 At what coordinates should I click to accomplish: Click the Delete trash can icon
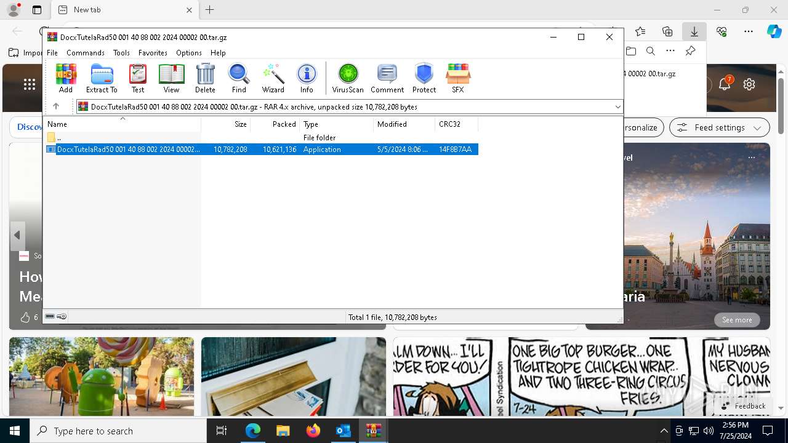tap(205, 78)
